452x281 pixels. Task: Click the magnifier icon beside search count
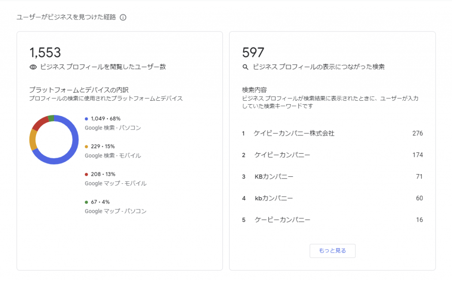[x=245, y=67]
